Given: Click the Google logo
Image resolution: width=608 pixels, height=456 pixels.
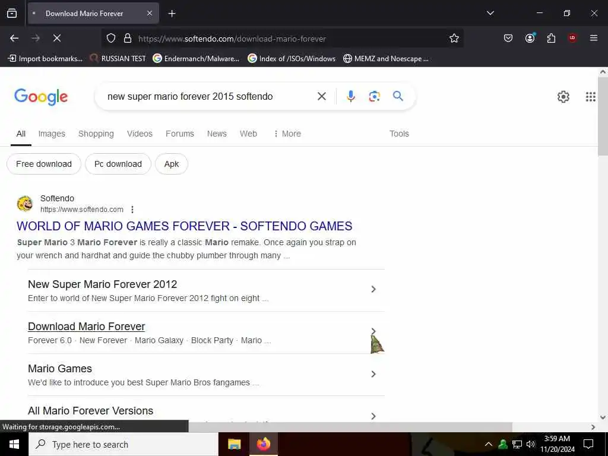Looking at the screenshot, I should pos(41,97).
